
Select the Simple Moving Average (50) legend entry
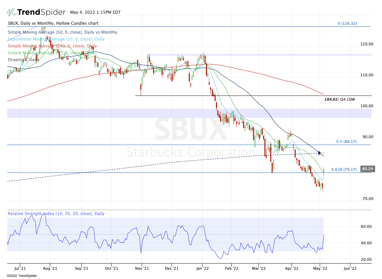coord(62,32)
